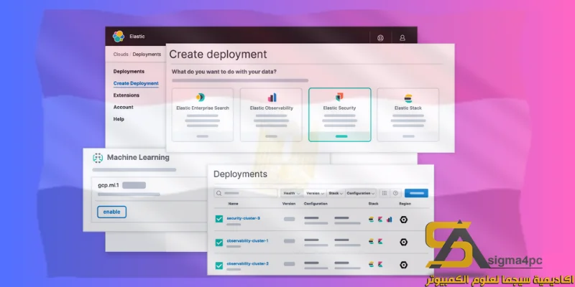Screen dimensions: 575x287
Task: Click the Elastic Enterprise Search icon
Action: click(201, 97)
